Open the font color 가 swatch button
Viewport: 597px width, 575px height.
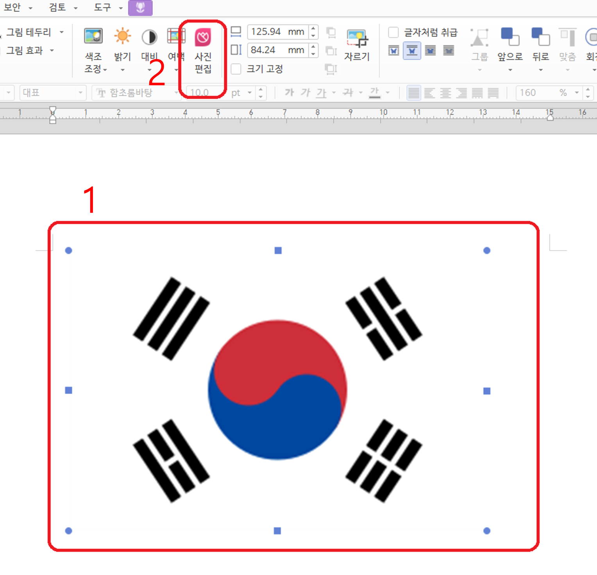tap(374, 93)
